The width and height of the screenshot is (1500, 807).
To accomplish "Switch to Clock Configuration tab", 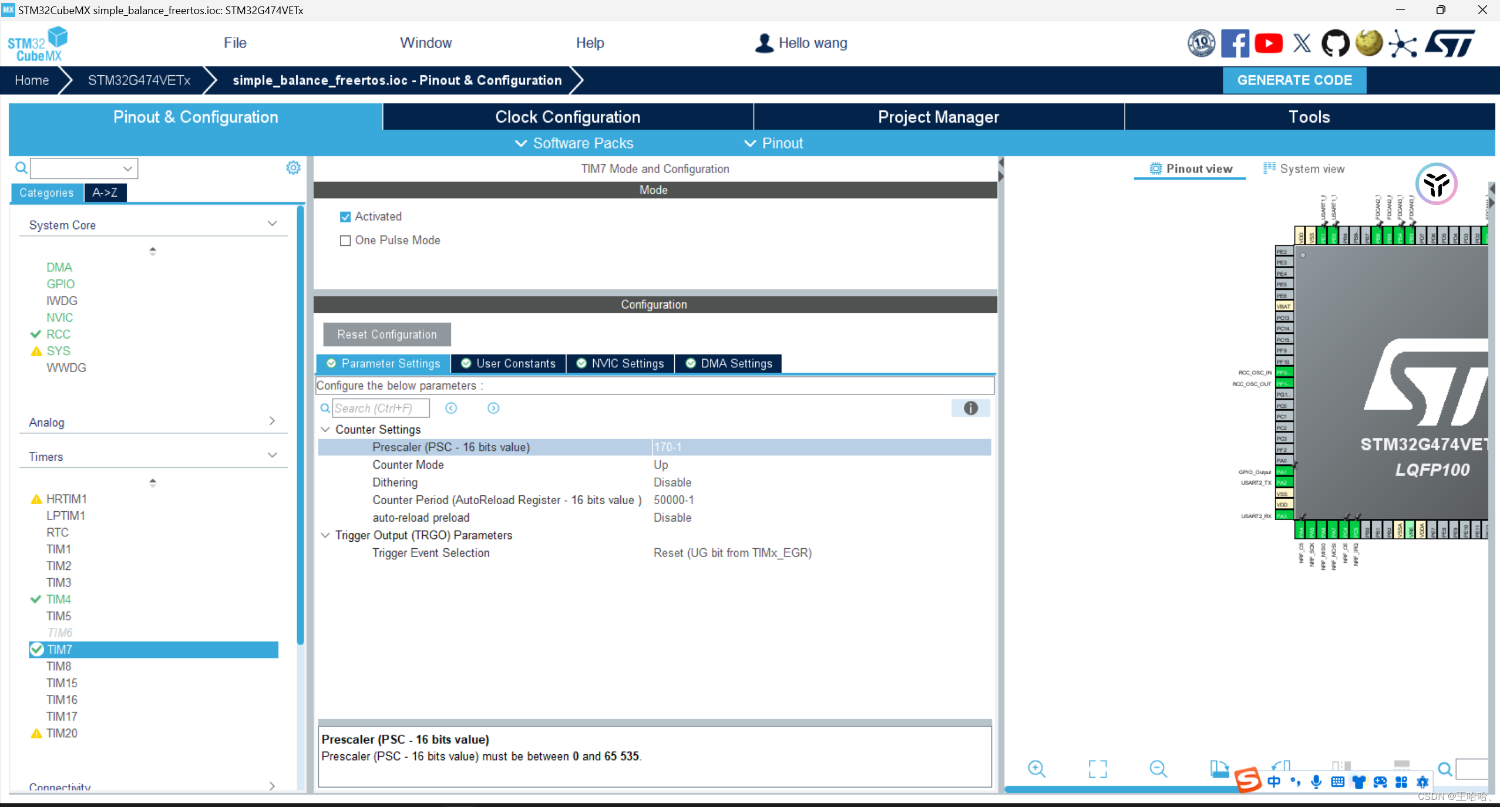I will [x=567, y=117].
